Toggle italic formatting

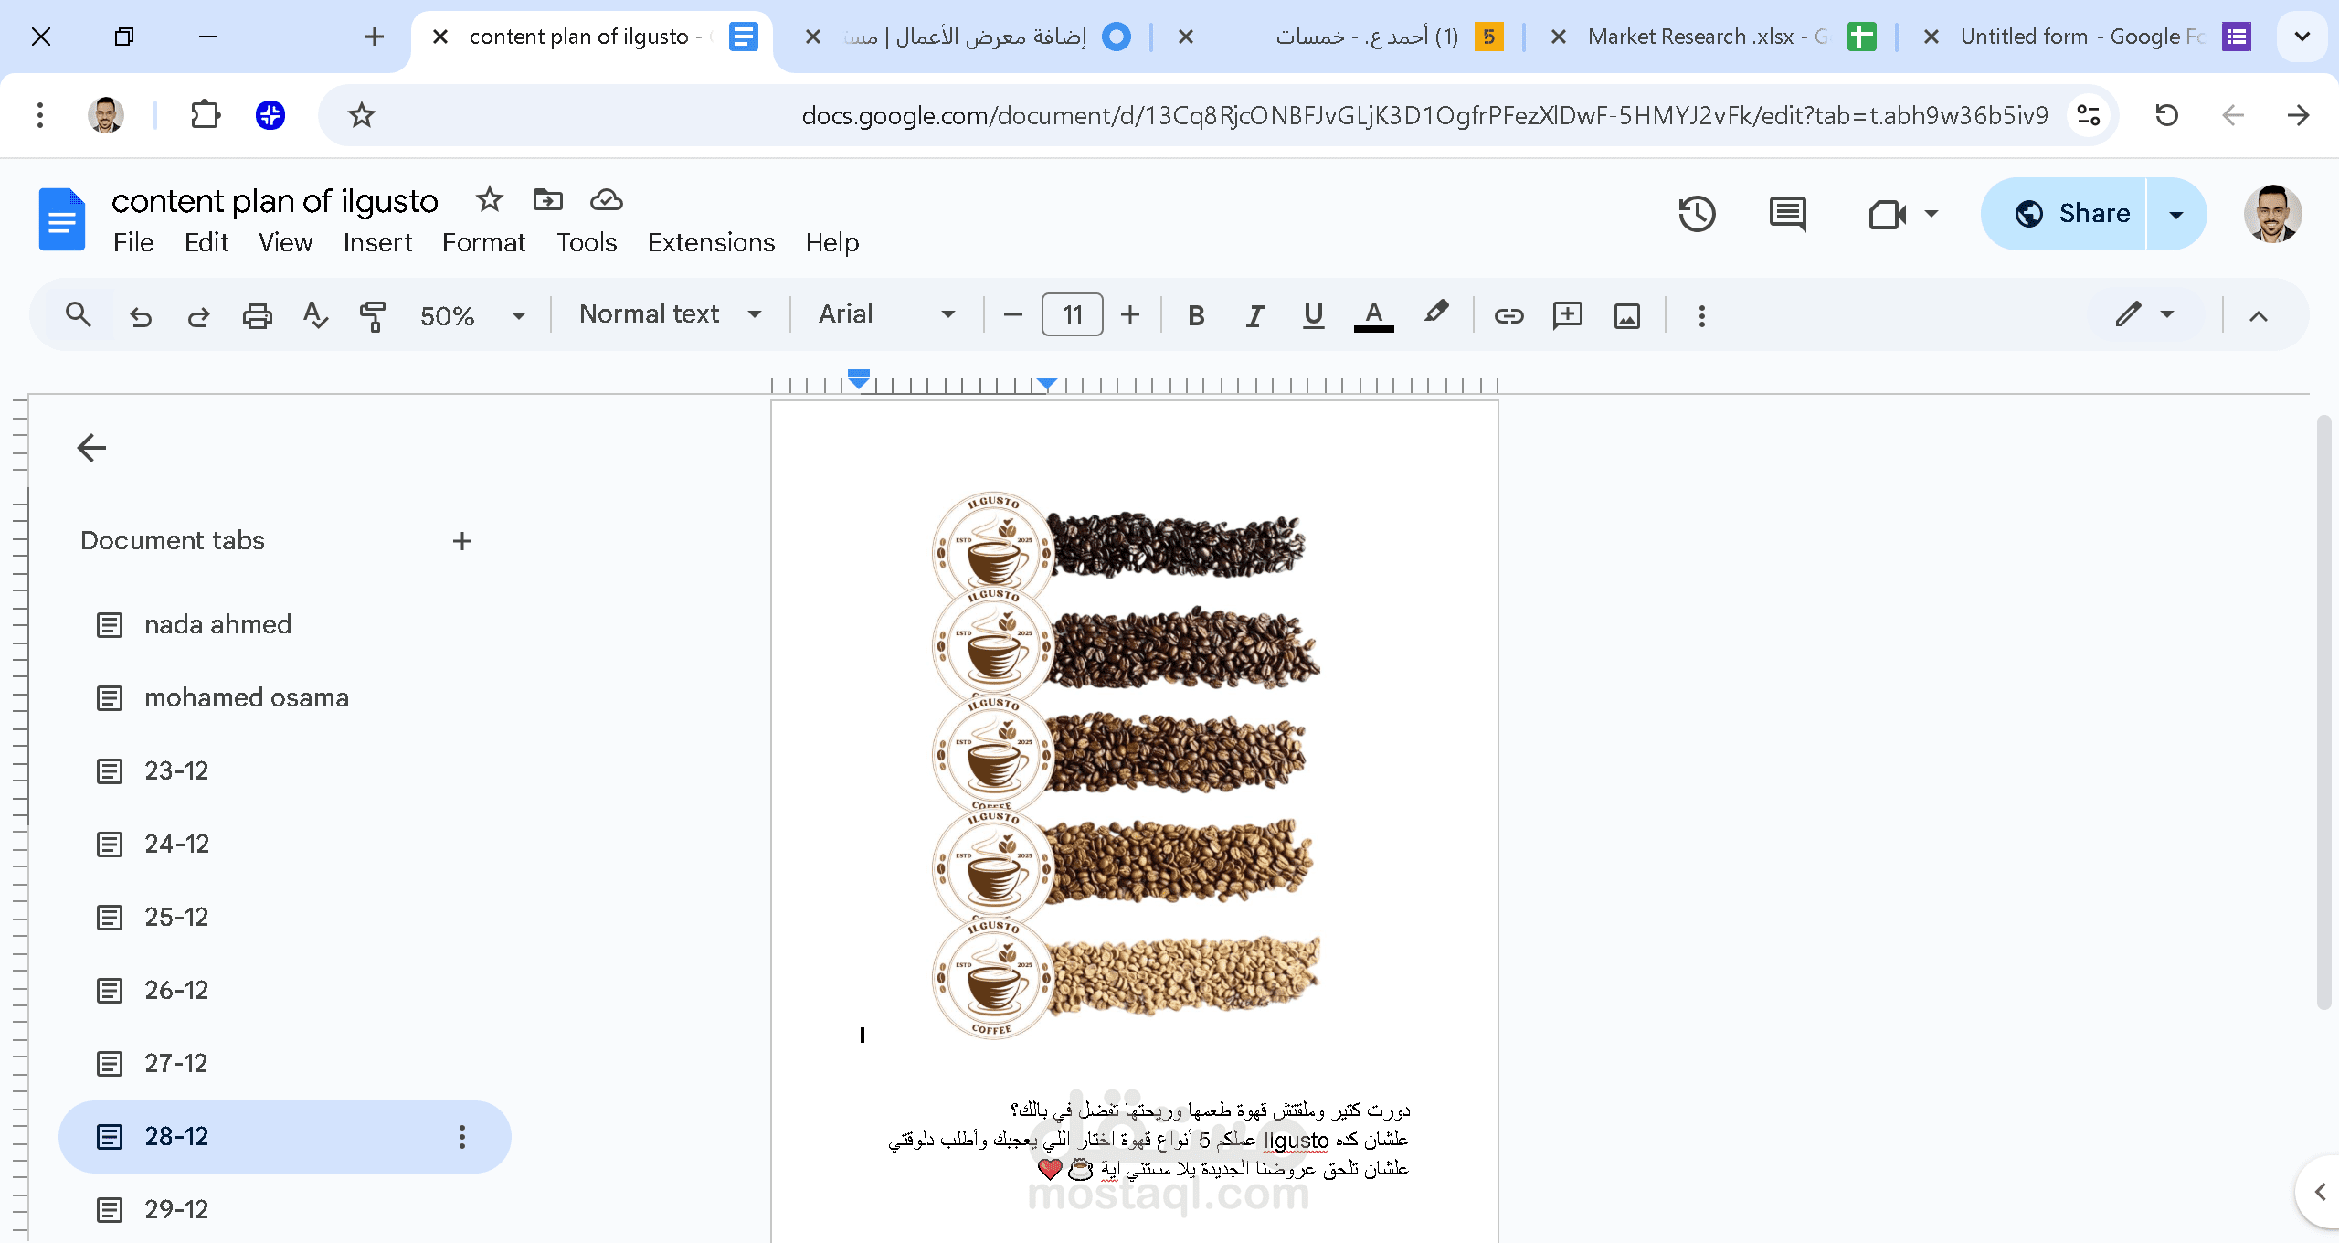pyautogui.click(x=1254, y=315)
